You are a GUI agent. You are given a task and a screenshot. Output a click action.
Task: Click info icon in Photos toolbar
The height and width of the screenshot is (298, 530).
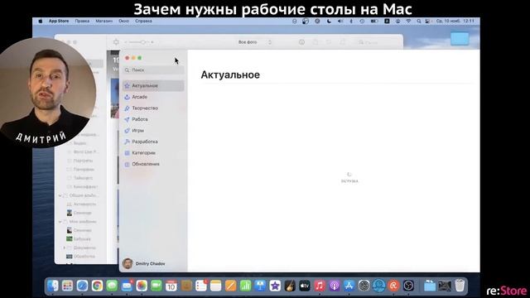click(x=301, y=42)
